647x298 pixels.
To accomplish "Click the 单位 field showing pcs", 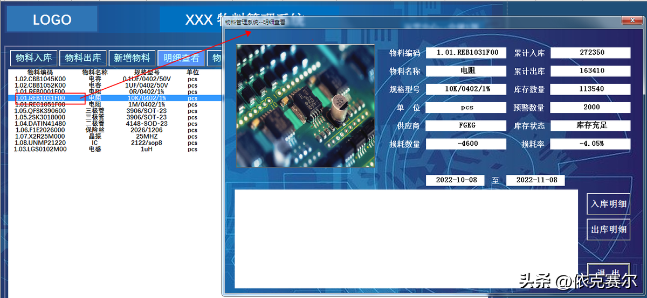I will click(466, 108).
